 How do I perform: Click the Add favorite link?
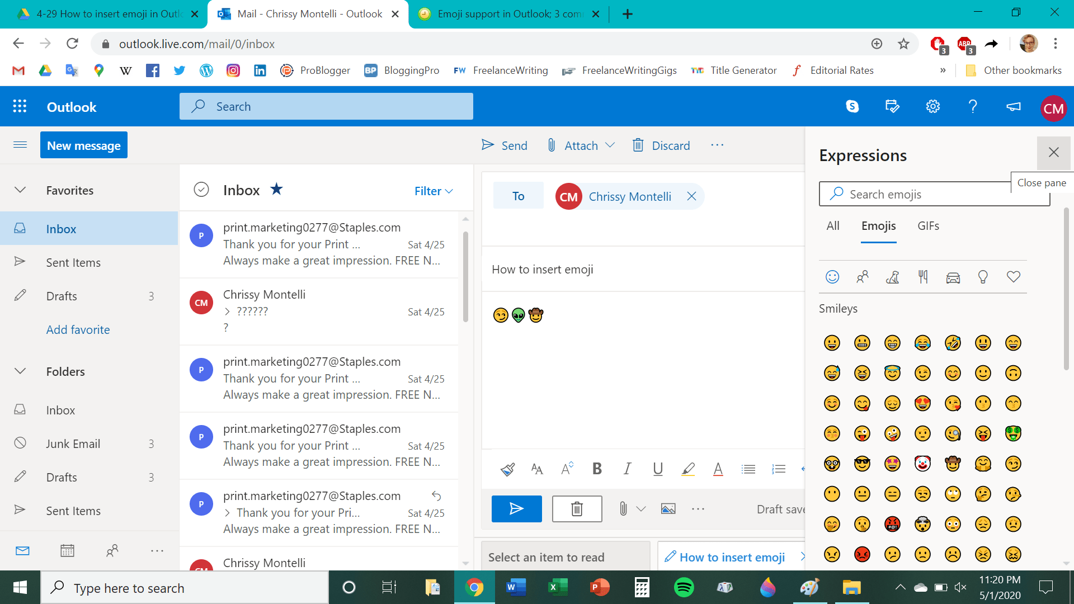point(78,330)
